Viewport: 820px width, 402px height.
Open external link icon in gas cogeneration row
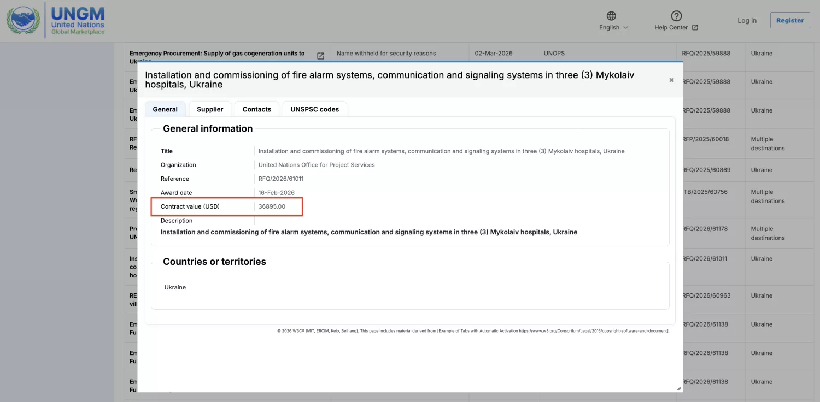click(x=321, y=56)
